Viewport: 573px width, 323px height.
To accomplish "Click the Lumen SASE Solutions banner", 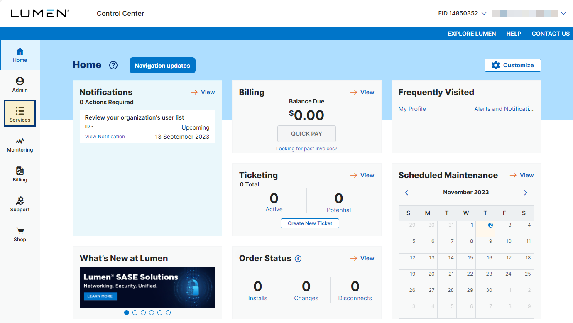I will pyautogui.click(x=147, y=287).
